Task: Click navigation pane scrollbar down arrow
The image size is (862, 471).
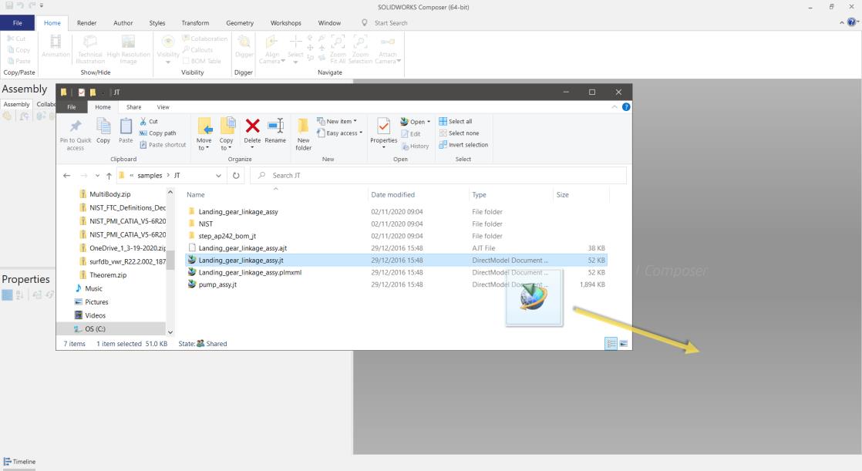Action: (x=170, y=332)
